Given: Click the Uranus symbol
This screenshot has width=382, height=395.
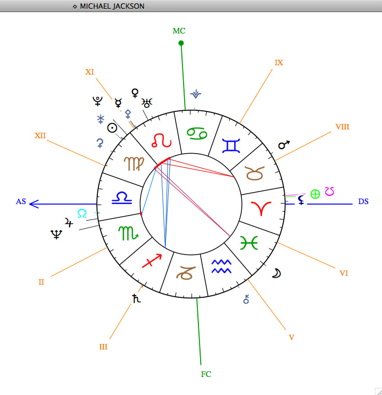Looking at the screenshot, I should point(147,103).
